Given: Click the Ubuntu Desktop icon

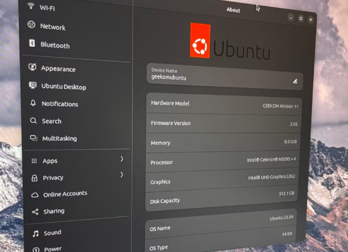Looking at the screenshot, I should [x=33, y=85].
